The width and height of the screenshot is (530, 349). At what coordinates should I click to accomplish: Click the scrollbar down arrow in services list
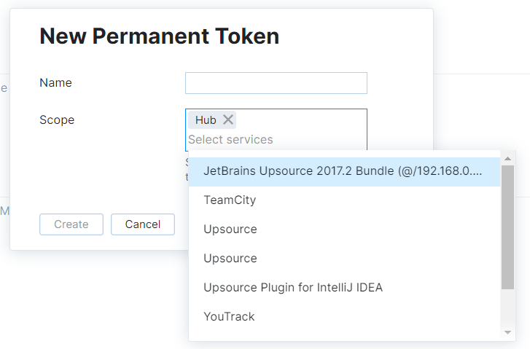508,332
